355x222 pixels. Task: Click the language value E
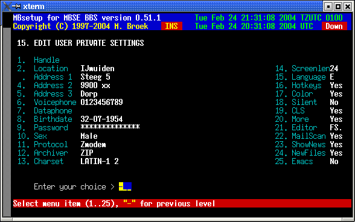point(332,77)
